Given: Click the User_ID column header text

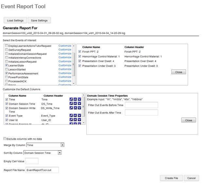Looking at the screenshot, I should point(46,120).
